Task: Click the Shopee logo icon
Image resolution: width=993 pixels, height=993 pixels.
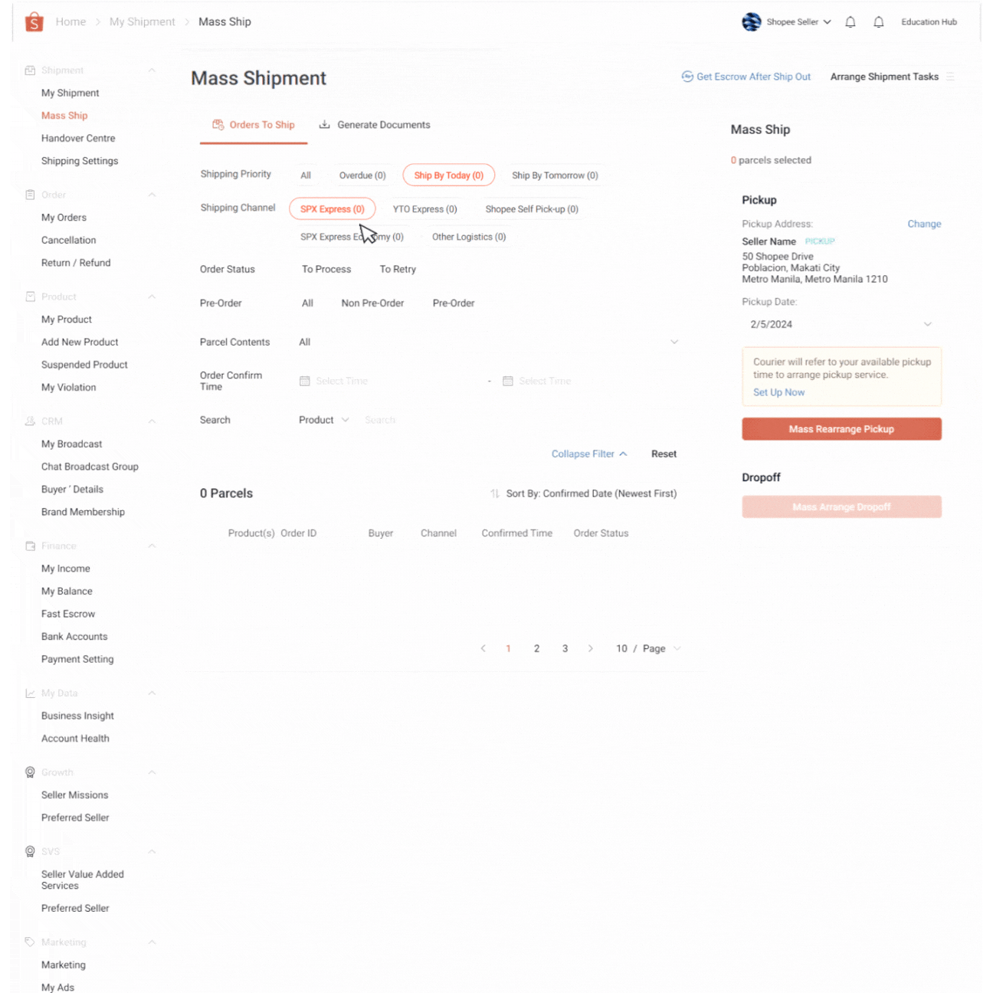Action: [34, 22]
